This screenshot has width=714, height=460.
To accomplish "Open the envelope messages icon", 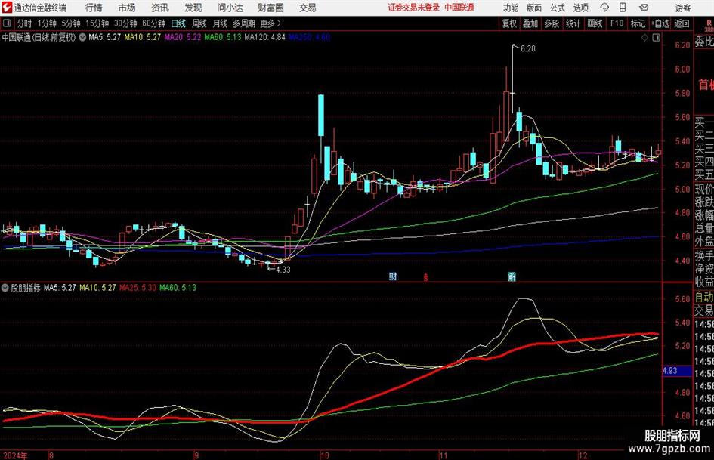I will click(x=644, y=8).
